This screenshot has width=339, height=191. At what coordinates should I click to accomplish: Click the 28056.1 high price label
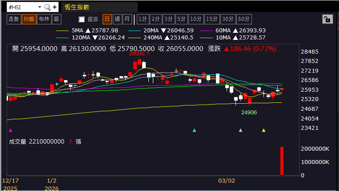pyautogui.click(x=139, y=54)
